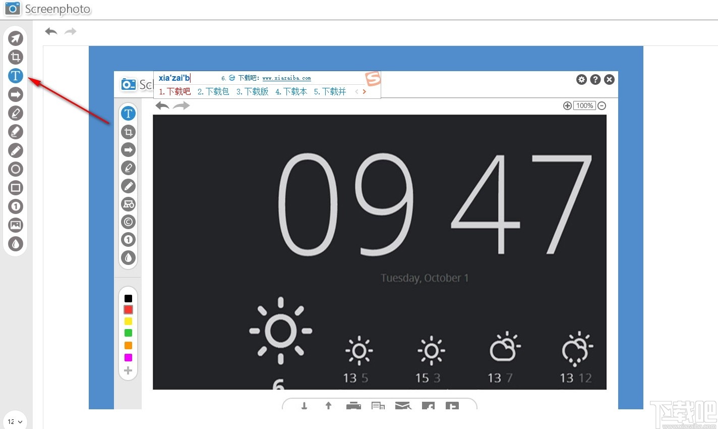The image size is (718, 429).
Task: Activate the blue Text tool in left sidebar
Action: pos(16,76)
